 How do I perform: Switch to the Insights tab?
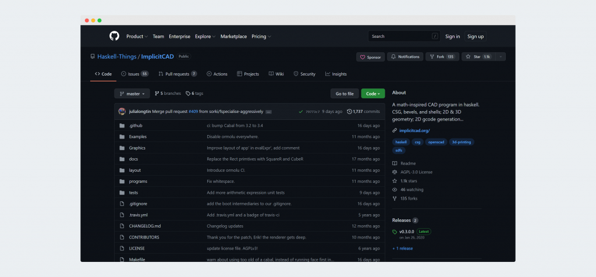336,74
